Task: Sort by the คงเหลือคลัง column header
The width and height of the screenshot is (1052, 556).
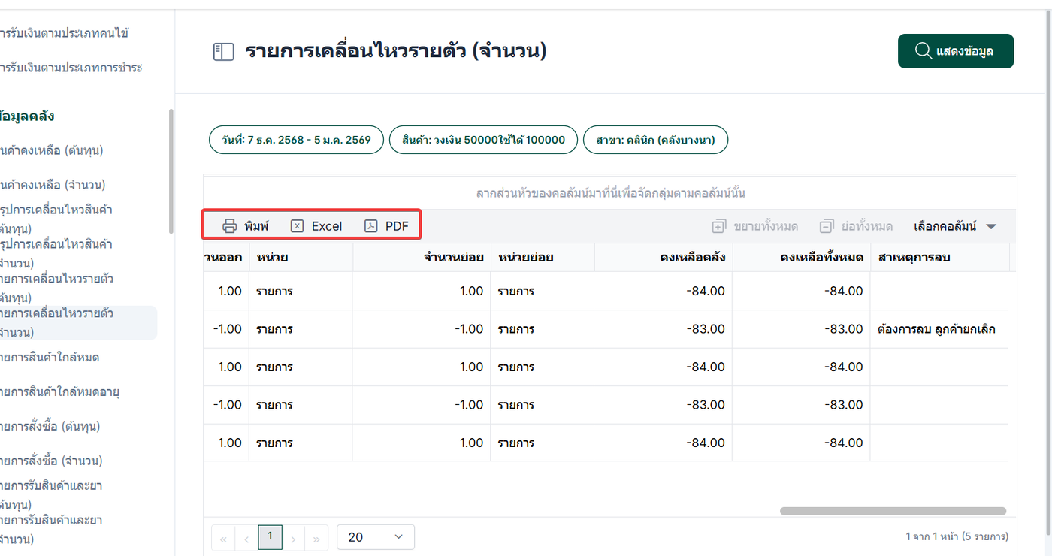Action: 664,258
